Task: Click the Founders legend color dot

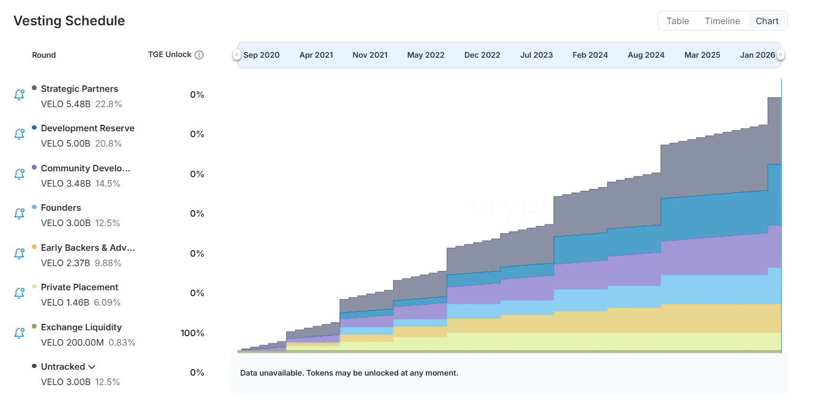Action: pyautogui.click(x=34, y=207)
